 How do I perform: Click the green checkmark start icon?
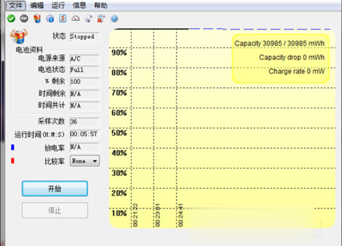[x=11, y=18]
